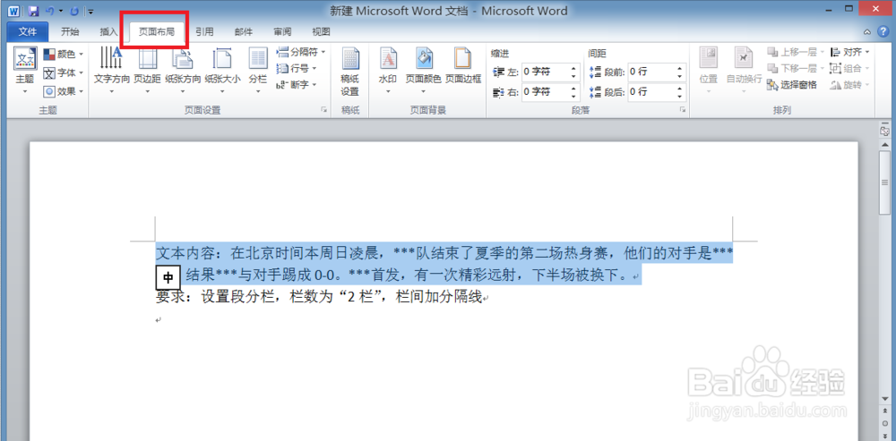The height and width of the screenshot is (441, 896).
Task: Switch to View (视图) tab
Action: 321,31
